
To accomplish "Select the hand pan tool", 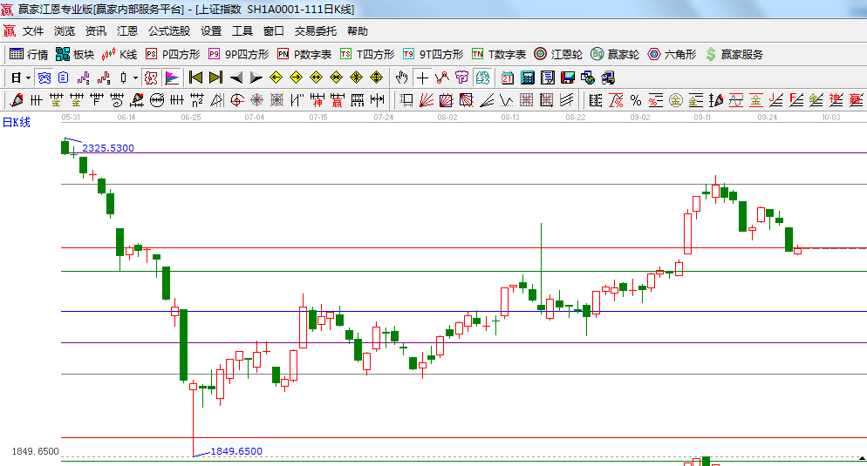I will [402, 78].
